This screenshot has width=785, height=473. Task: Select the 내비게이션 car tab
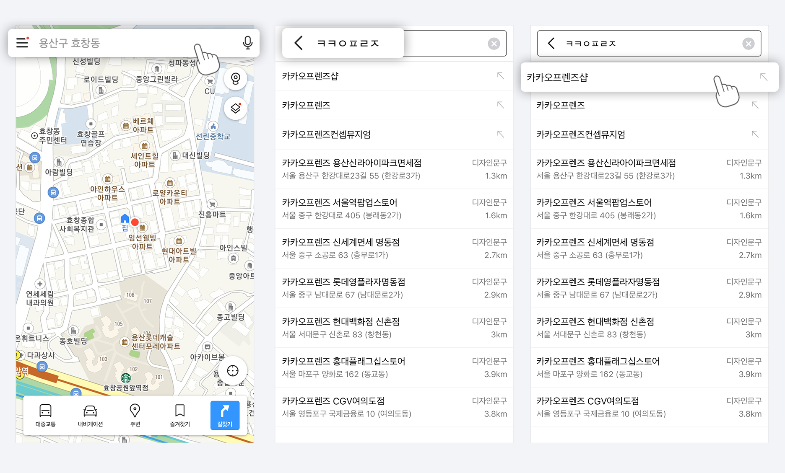tap(90, 415)
